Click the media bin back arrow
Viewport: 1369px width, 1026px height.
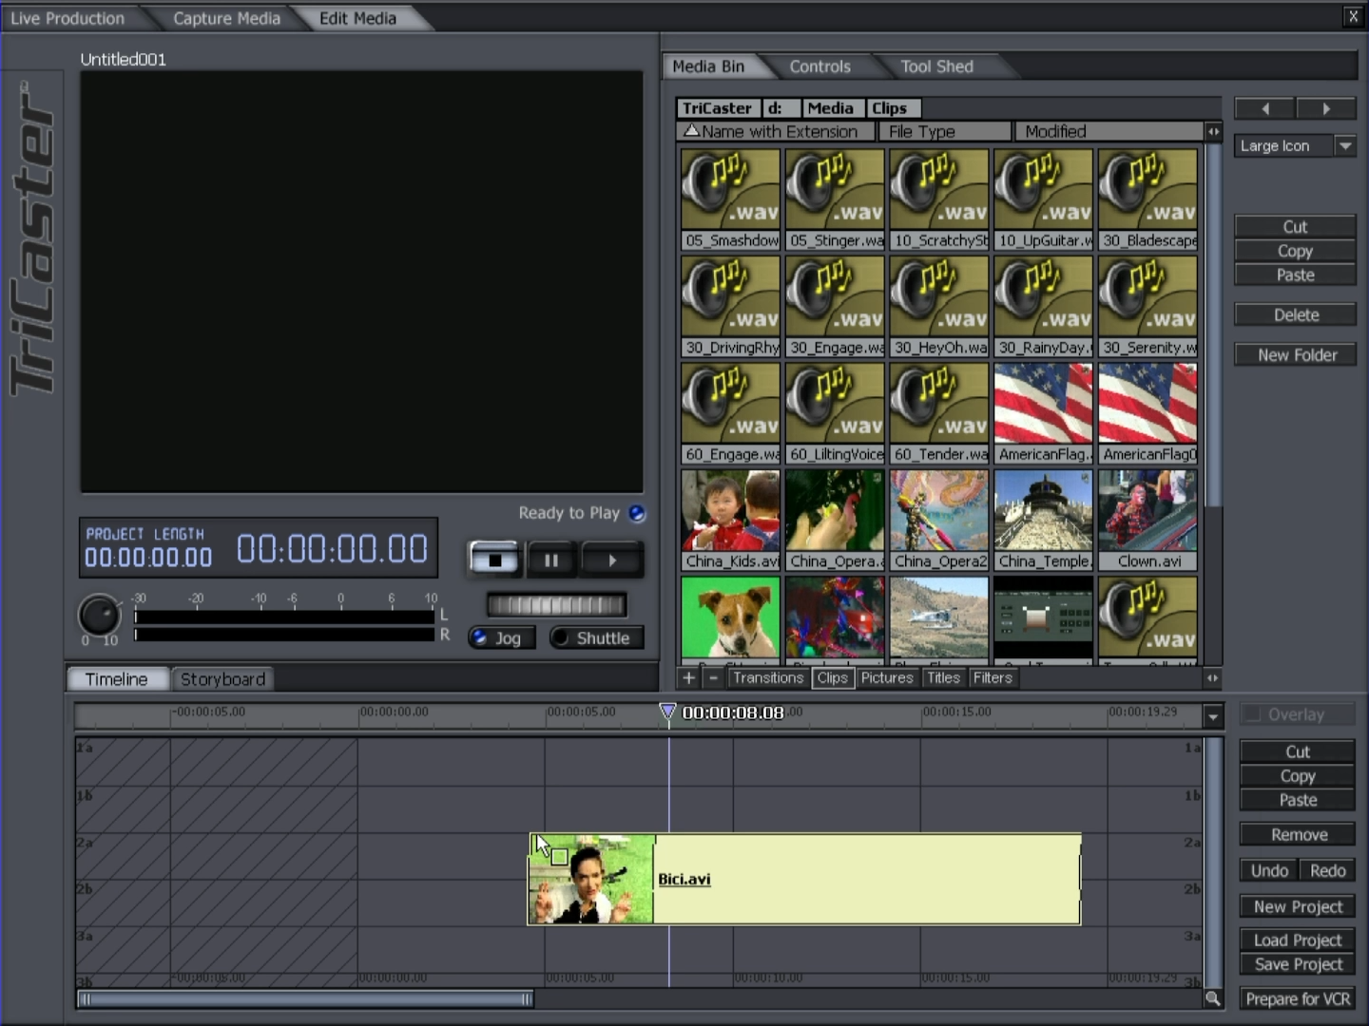pos(1264,108)
